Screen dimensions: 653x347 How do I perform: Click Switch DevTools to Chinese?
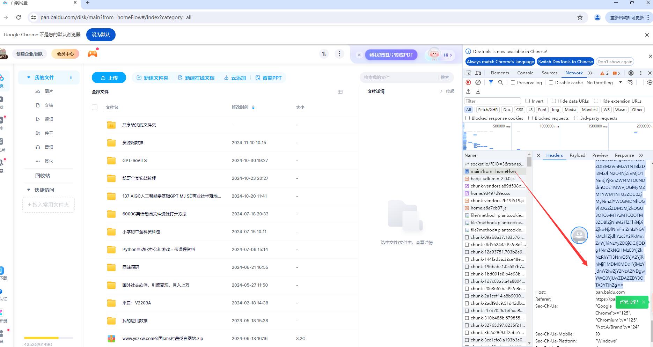point(565,61)
